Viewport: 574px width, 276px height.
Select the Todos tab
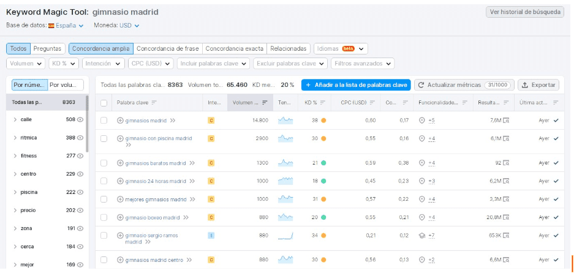coord(18,48)
